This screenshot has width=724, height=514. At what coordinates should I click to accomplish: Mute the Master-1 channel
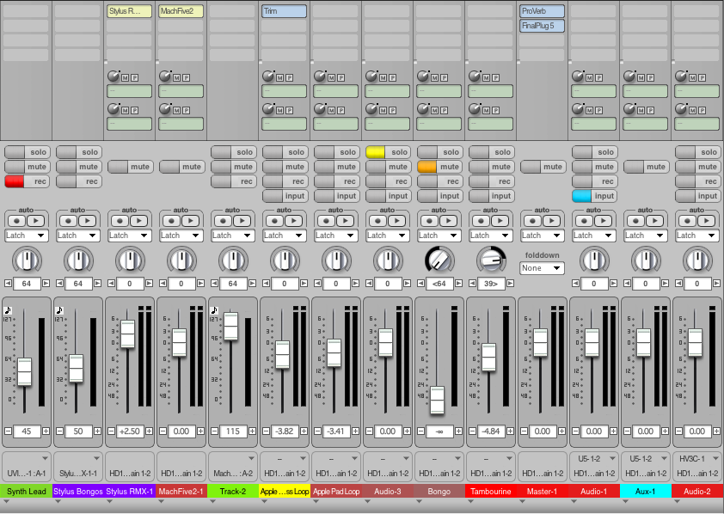543,167
